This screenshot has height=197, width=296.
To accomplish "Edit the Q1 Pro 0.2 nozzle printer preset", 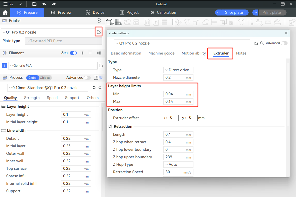I will click(99, 32).
